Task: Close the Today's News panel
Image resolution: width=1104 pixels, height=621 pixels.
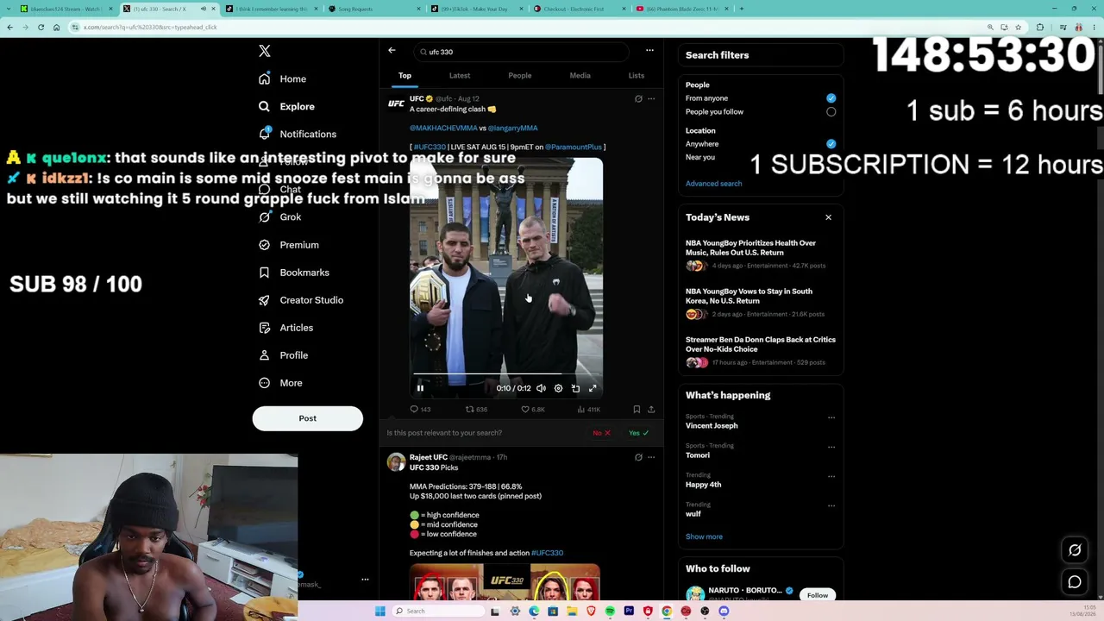Action: coord(828,217)
